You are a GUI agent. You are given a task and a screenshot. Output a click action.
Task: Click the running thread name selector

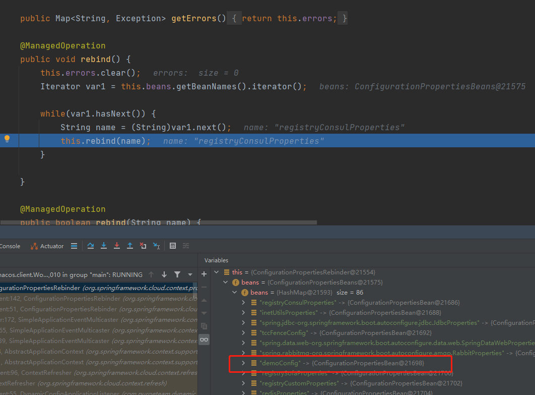[x=72, y=275]
